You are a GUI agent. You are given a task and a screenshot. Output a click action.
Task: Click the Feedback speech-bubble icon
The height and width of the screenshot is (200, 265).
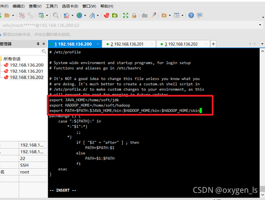click(199, 16)
